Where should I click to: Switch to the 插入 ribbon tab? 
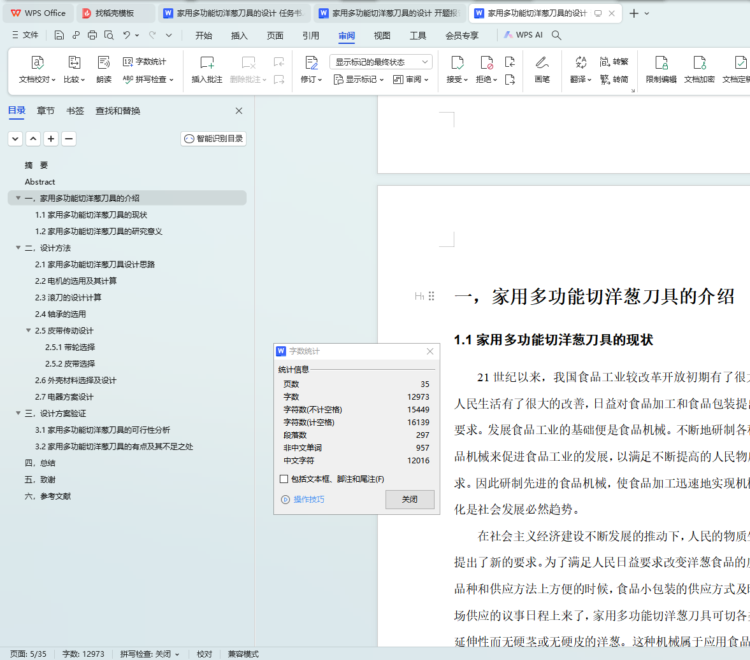(x=239, y=36)
